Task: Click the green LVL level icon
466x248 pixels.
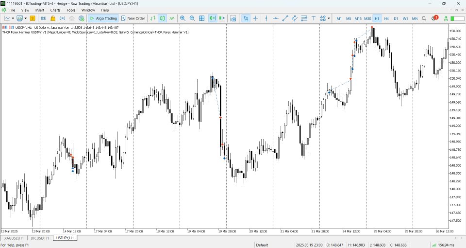Action: [446, 18]
